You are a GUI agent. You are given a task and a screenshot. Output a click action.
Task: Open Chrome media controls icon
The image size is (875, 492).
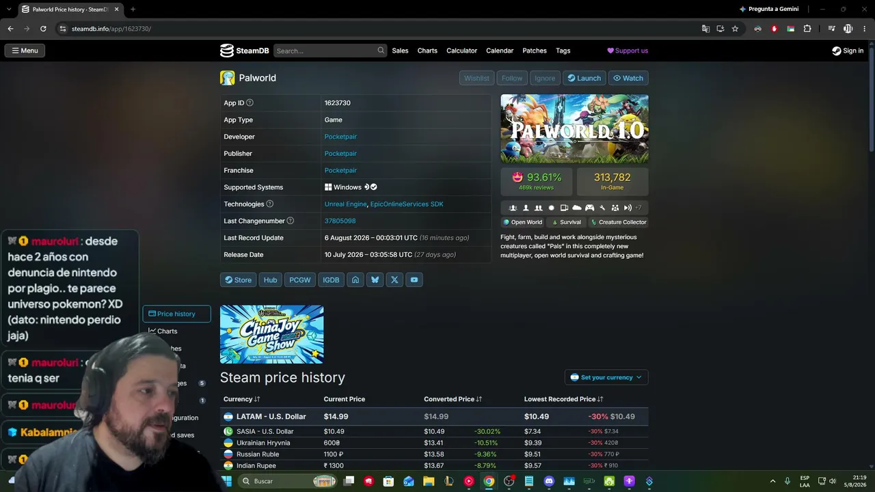[x=831, y=29]
